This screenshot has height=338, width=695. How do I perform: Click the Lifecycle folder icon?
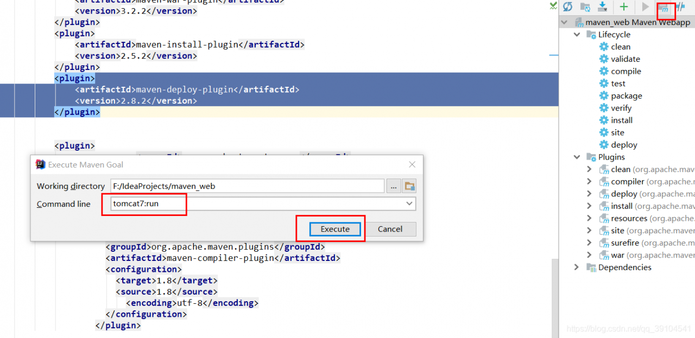591,35
